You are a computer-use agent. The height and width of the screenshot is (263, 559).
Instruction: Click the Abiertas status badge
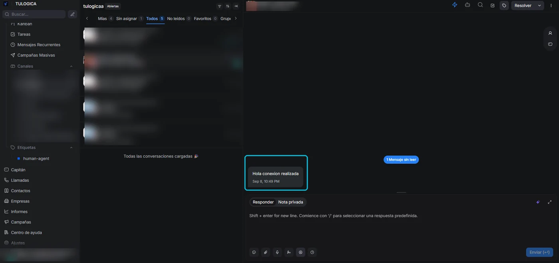pos(113,6)
